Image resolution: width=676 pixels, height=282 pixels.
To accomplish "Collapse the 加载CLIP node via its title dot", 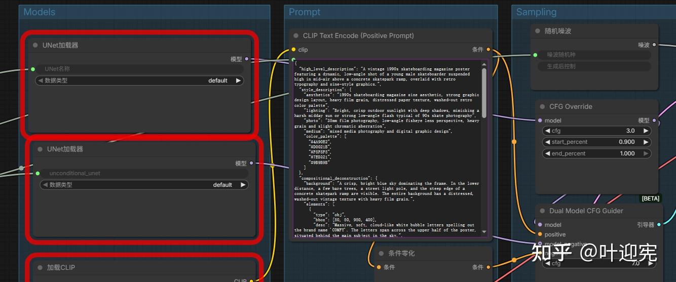I will point(40,267).
